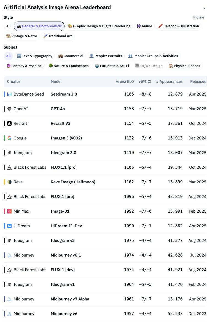Toggle the Vintage & Retro style filter

pos(21,36)
